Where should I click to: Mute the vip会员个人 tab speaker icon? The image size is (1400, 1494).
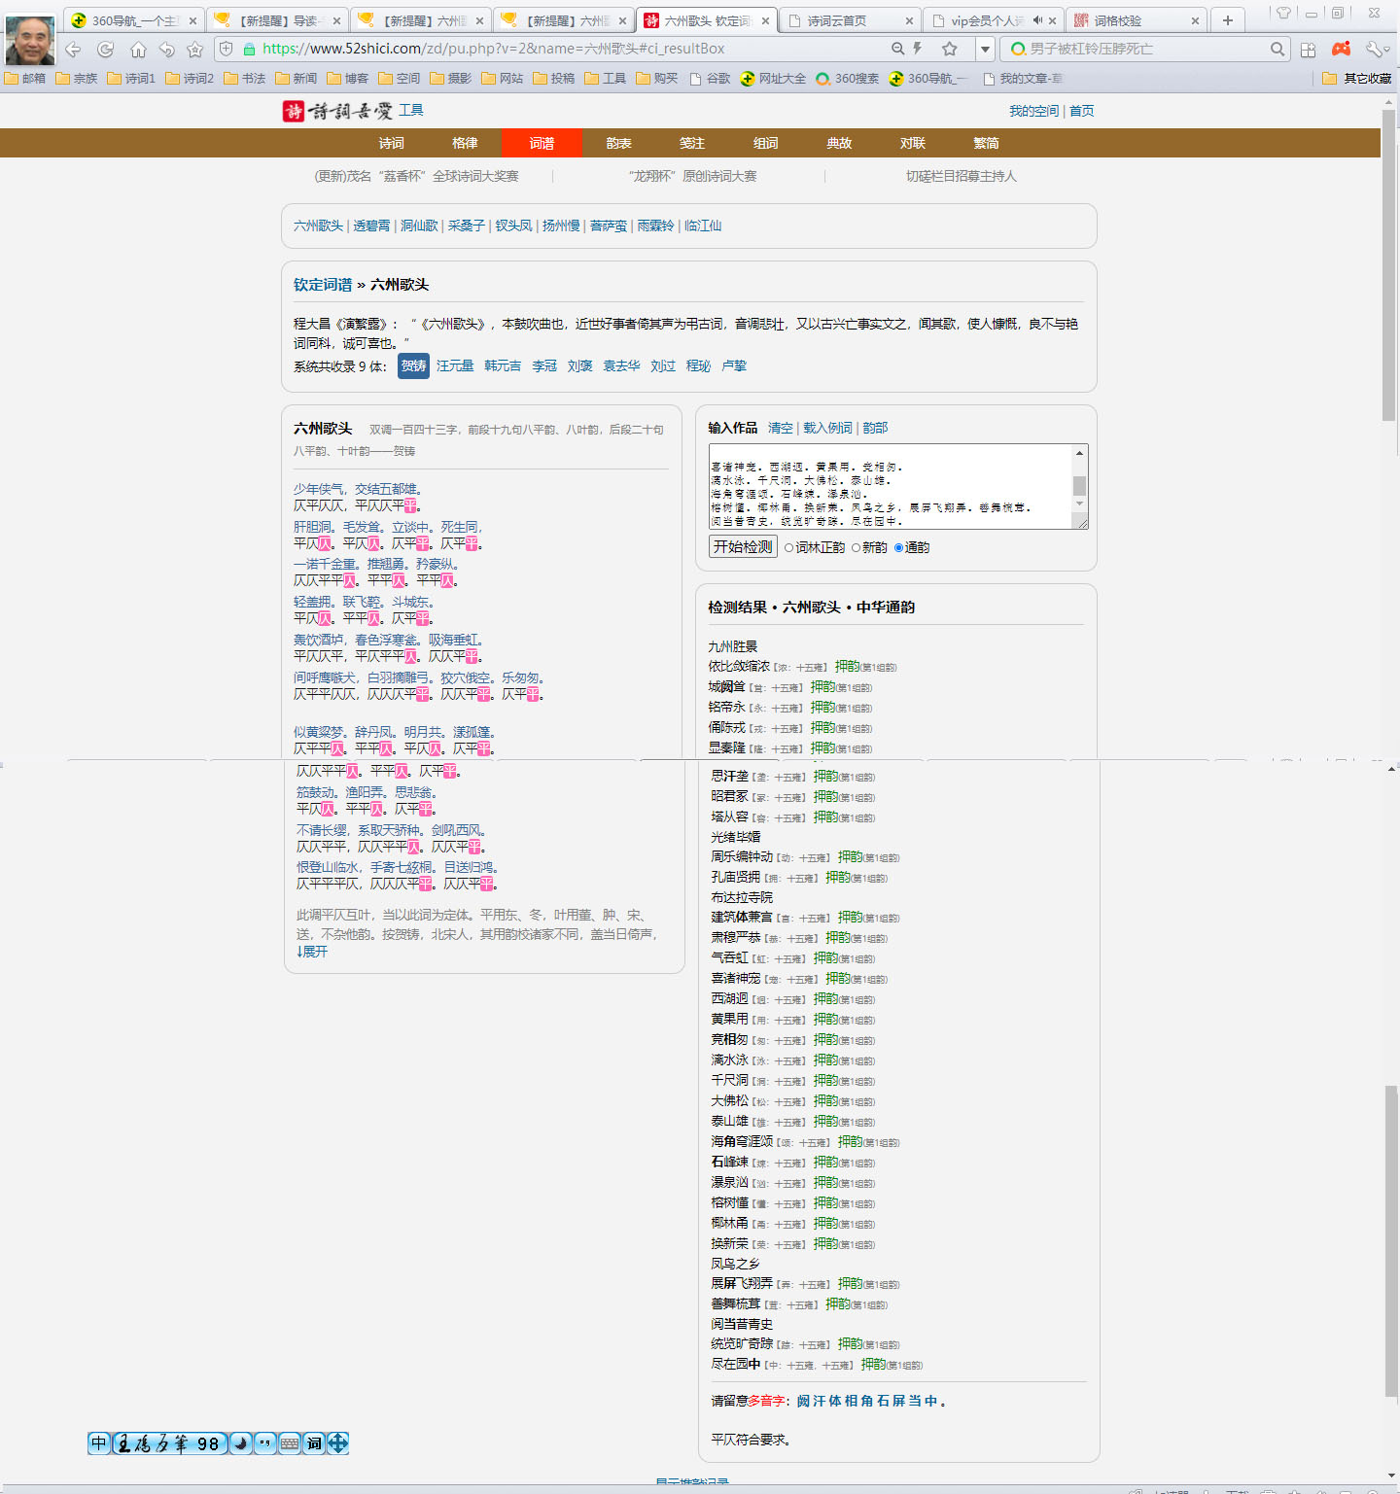(x=1037, y=20)
